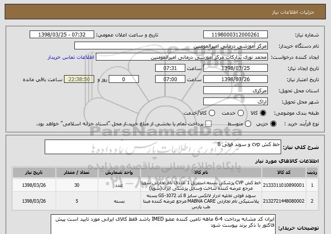Click the Foley catheter GS-1072 product name
This screenshot has width=331, height=234.
pos(201,201)
